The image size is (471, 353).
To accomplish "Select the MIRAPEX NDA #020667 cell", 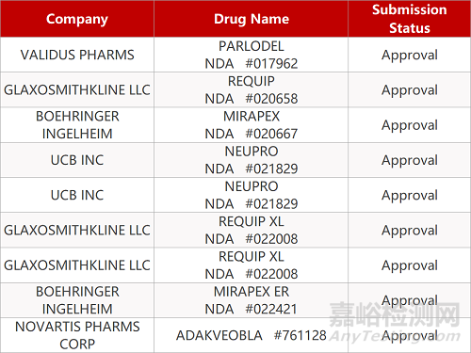I will 251,125.
